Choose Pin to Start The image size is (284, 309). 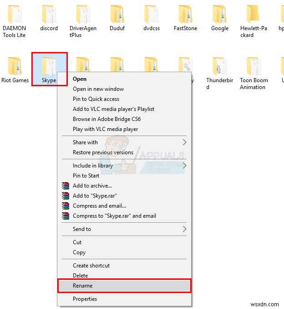coord(124,176)
